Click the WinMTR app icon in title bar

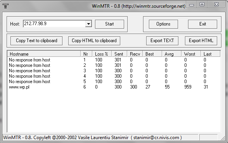pos(5,6)
